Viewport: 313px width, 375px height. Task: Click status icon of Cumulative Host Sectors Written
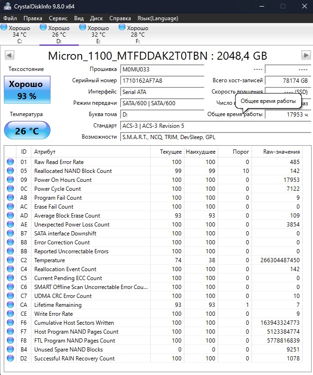pos(10,323)
